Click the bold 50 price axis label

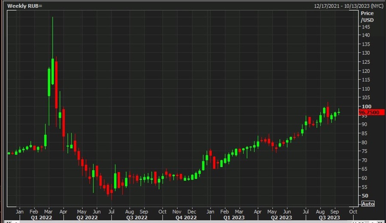pyautogui.click(x=365, y=196)
